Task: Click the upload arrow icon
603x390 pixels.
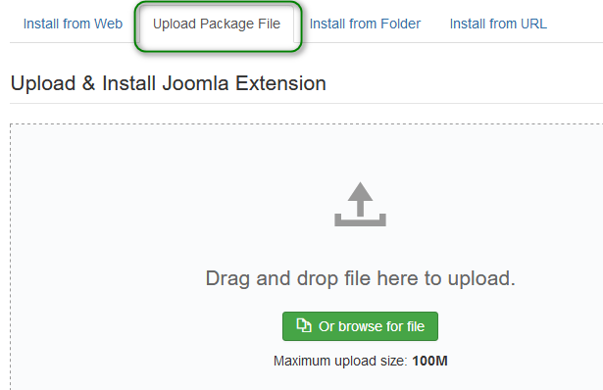Action: (x=360, y=204)
